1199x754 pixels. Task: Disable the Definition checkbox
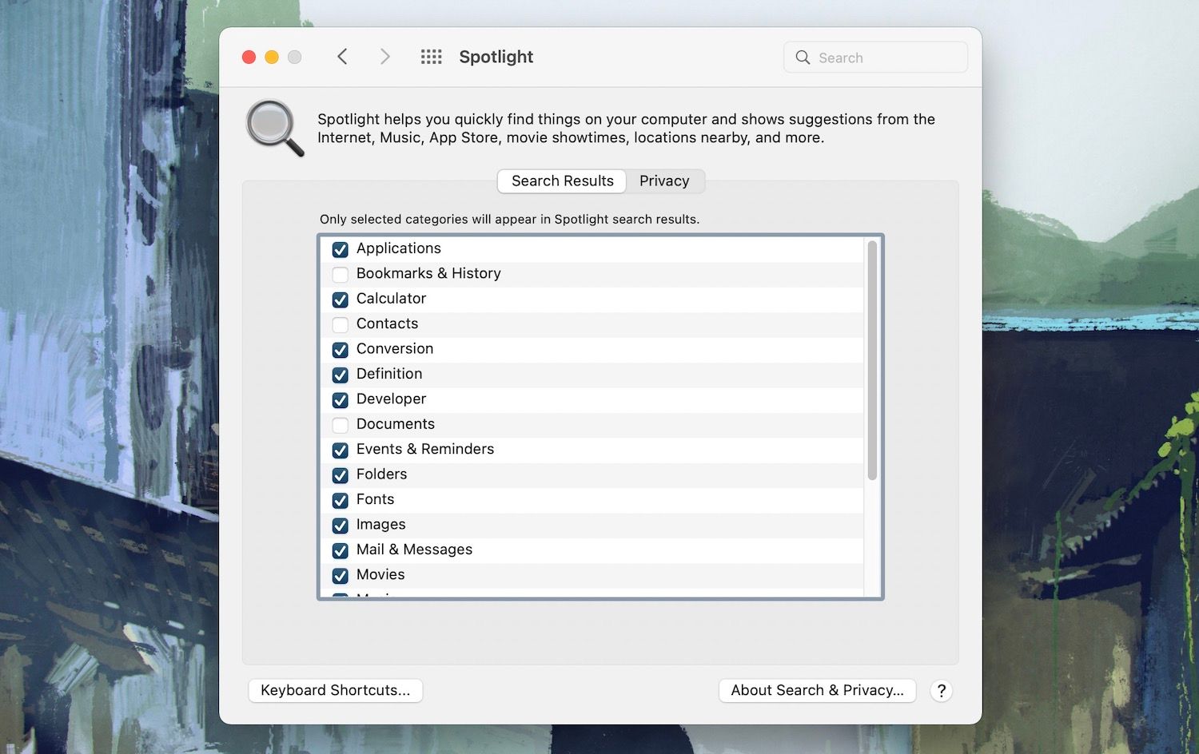click(341, 375)
